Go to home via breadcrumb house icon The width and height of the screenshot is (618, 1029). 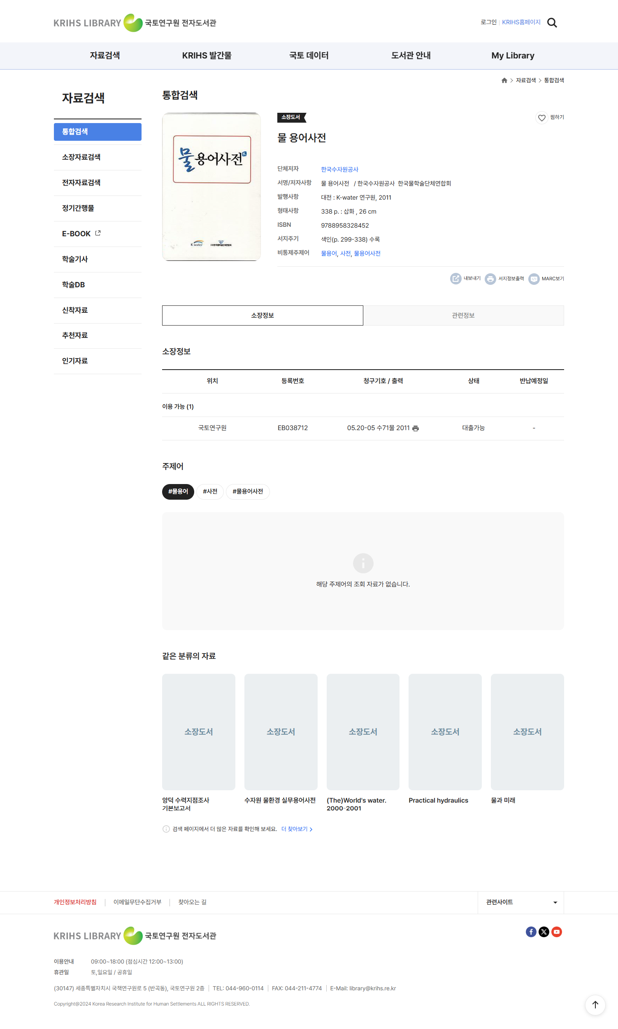[x=504, y=80]
